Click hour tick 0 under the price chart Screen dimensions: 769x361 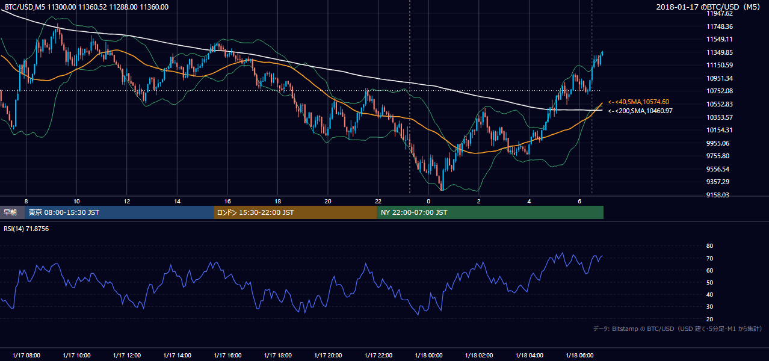428,201
